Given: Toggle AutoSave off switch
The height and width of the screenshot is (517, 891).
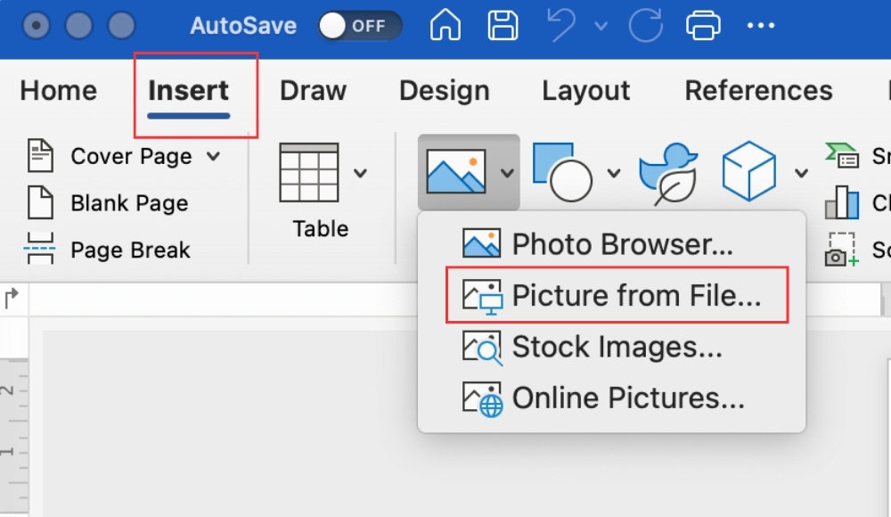Looking at the screenshot, I should pos(359,26).
